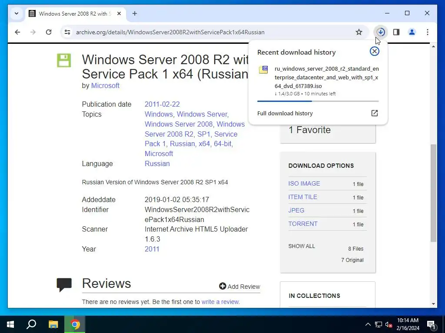Viewport: 445px width, 333px height.
Task: Click the Service Pack 1 topic link
Action: [x=191, y=139]
